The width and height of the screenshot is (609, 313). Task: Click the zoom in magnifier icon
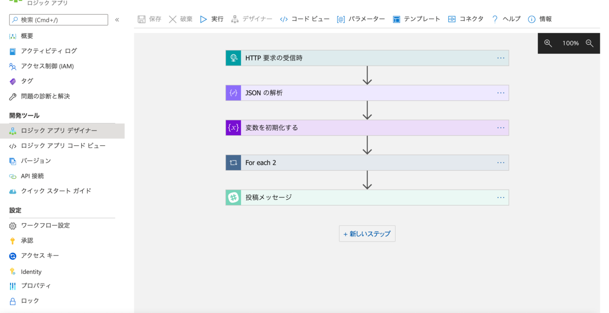(x=548, y=43)
